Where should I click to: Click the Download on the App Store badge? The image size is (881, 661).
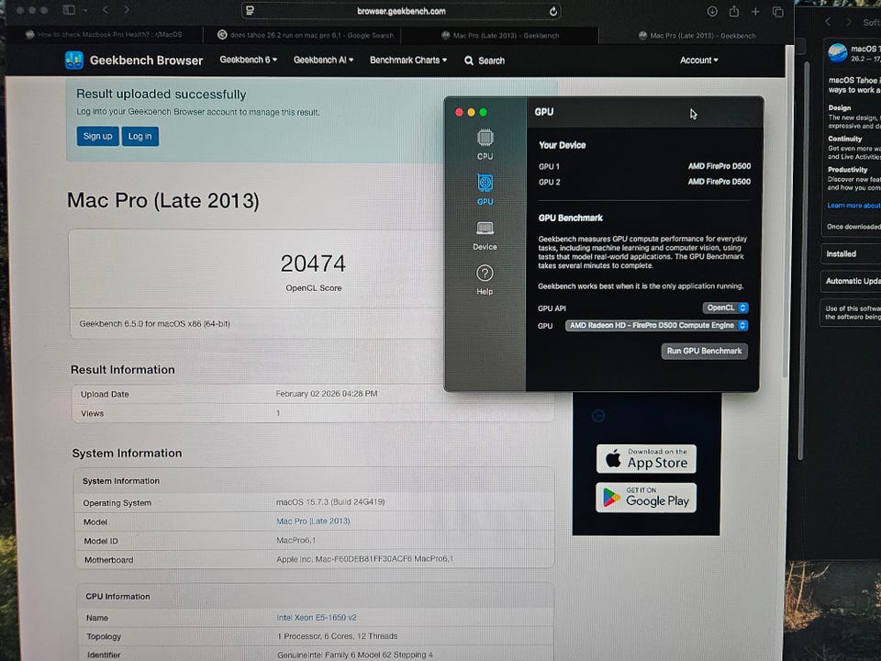(x=646, y=459)
